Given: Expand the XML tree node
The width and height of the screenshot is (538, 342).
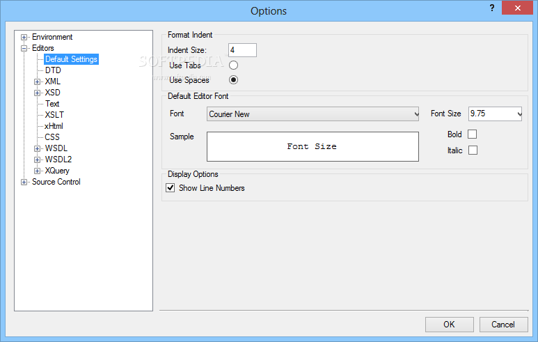Looking at the screenshot, I should [37, 81].
